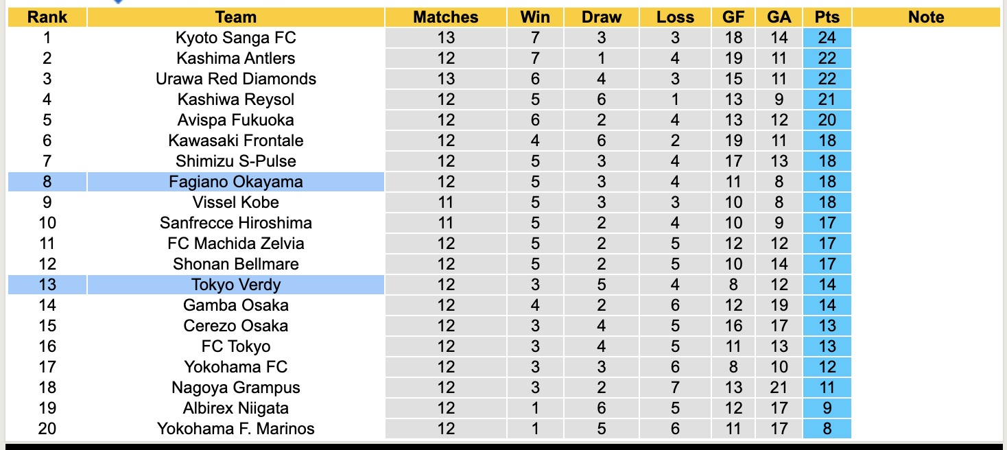The width and height of the screenshot is (1007, 450).
Task: Click Yokohama F. Marinos' 8 points cell
Action: [827, 429]
